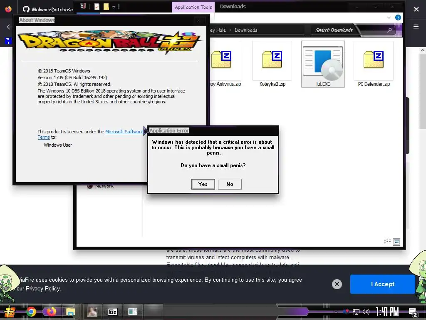Go back with the browser back arrow
This screenshot has width=426, height=320.
point(10,27)
